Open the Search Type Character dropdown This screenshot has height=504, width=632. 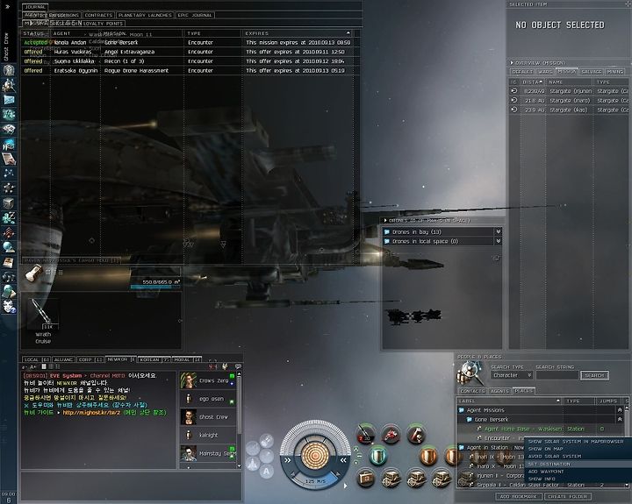(512, 375)
